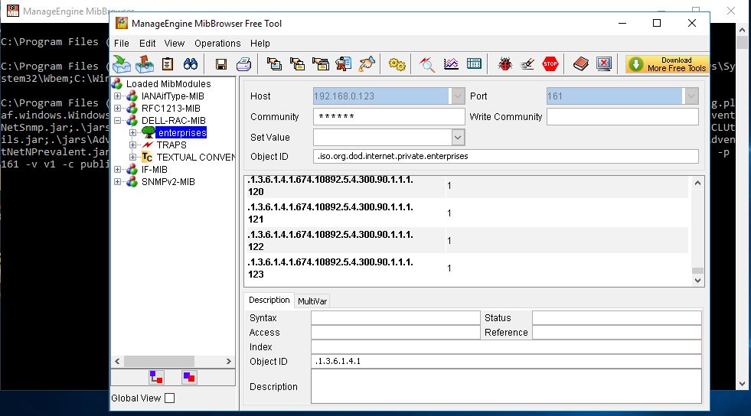
Task: Click the Unload MIB module icon
Action: [x=144, y=63]
